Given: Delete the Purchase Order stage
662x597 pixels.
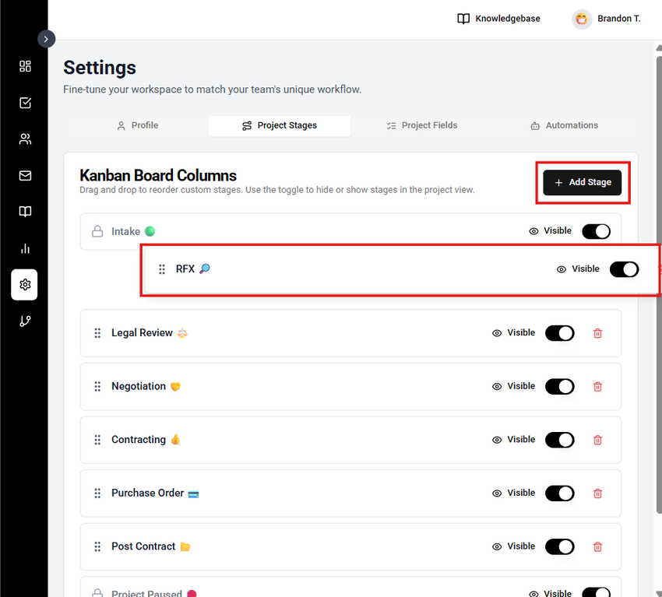Looking at the screenshot, I should click(598, 493).
